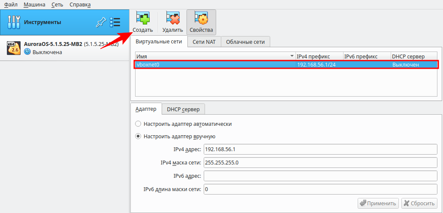Click the Сбросить button
This screenshot has width=443, height=213.
point(419,203)
